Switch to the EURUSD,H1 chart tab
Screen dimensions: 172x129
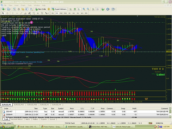click(x=45, y=105)
